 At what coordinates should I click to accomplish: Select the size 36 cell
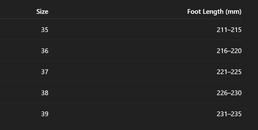[x=45, y=51]
